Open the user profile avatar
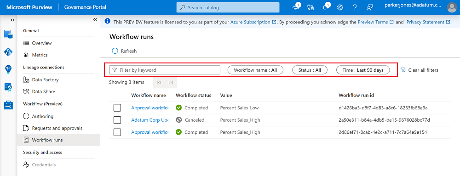The image size is (460, 176). point(452,8)
